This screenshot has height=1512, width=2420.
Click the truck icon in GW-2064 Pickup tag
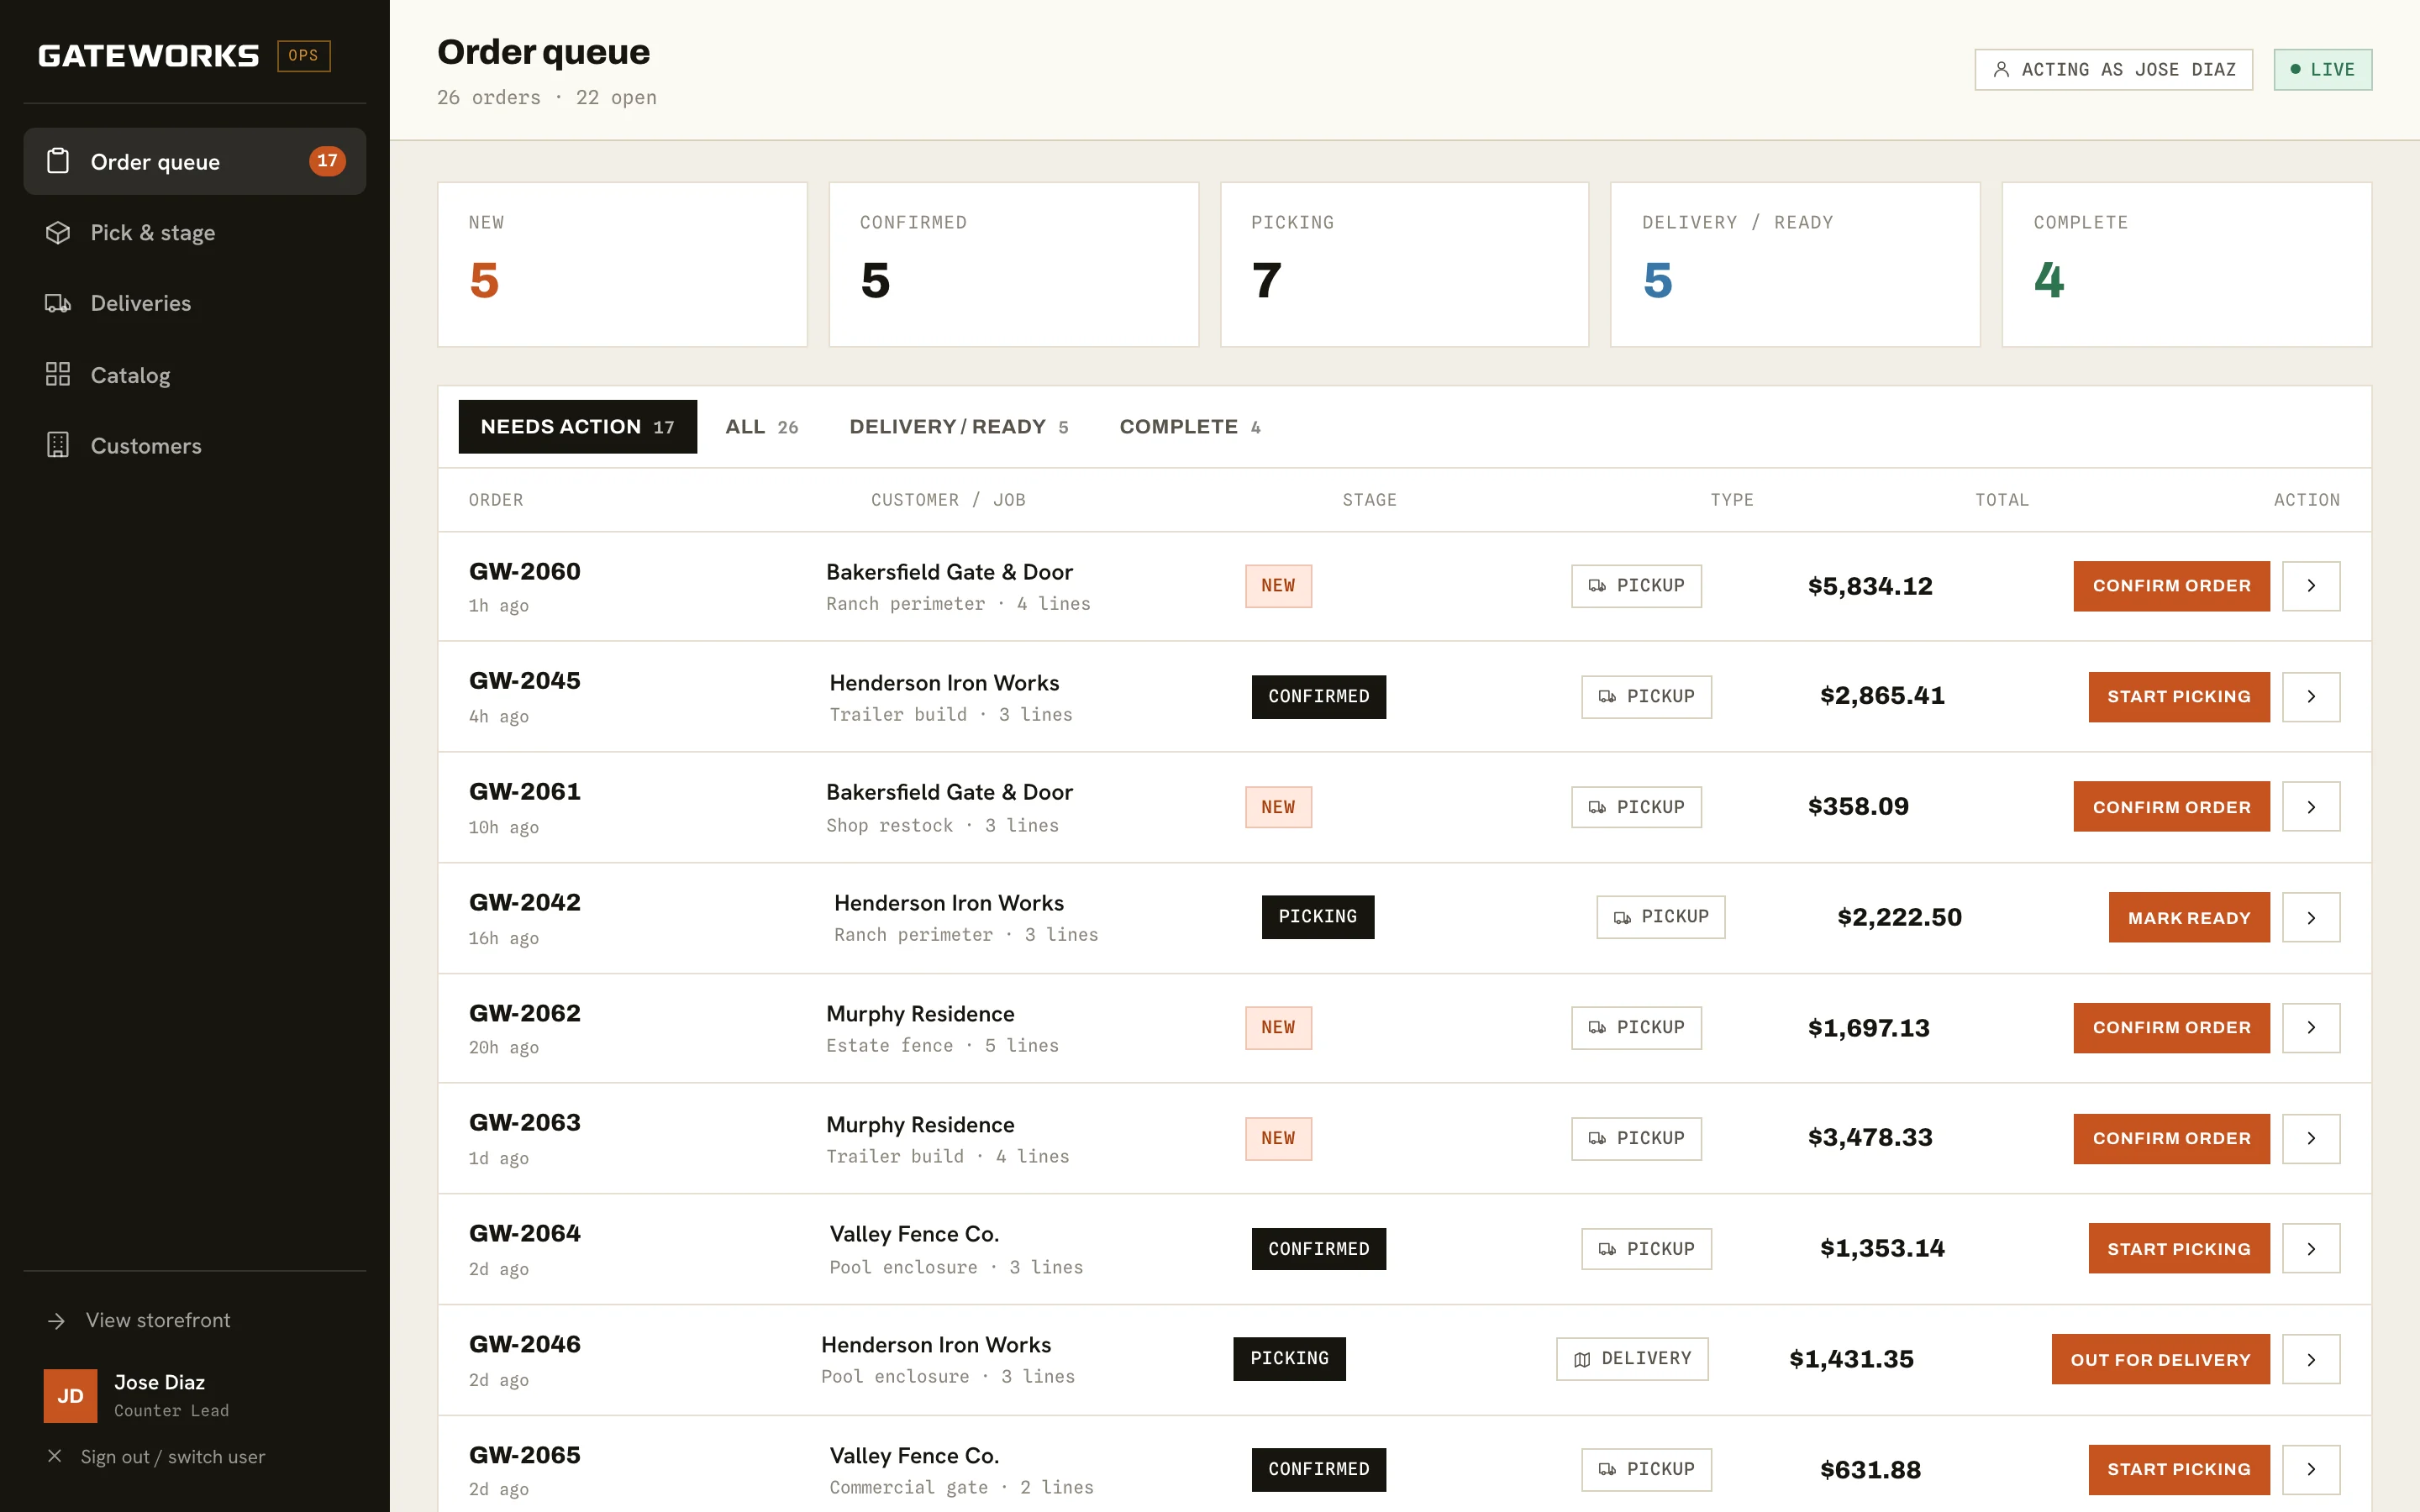coord(1607,1249)
